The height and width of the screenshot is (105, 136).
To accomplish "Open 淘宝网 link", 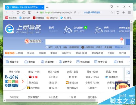I will 53,83.
